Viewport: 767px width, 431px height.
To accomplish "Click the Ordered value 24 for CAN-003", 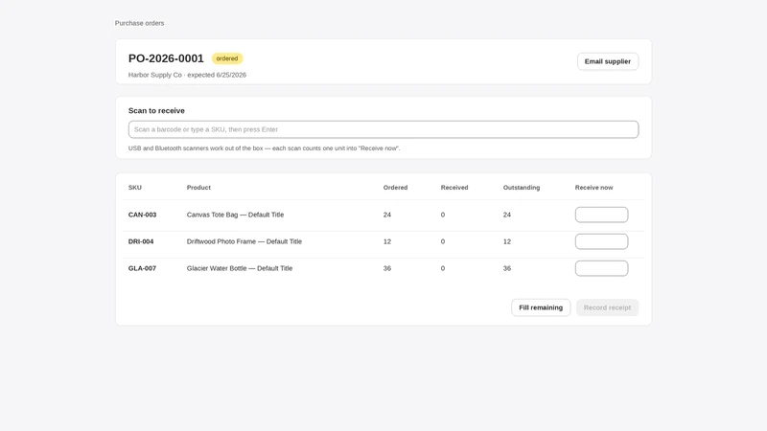I will [x=387, y=215].
